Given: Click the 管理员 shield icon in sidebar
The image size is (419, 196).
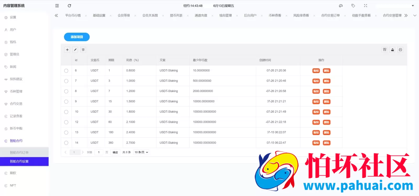Looking at the screenshot, I should (x=6, y=54).
